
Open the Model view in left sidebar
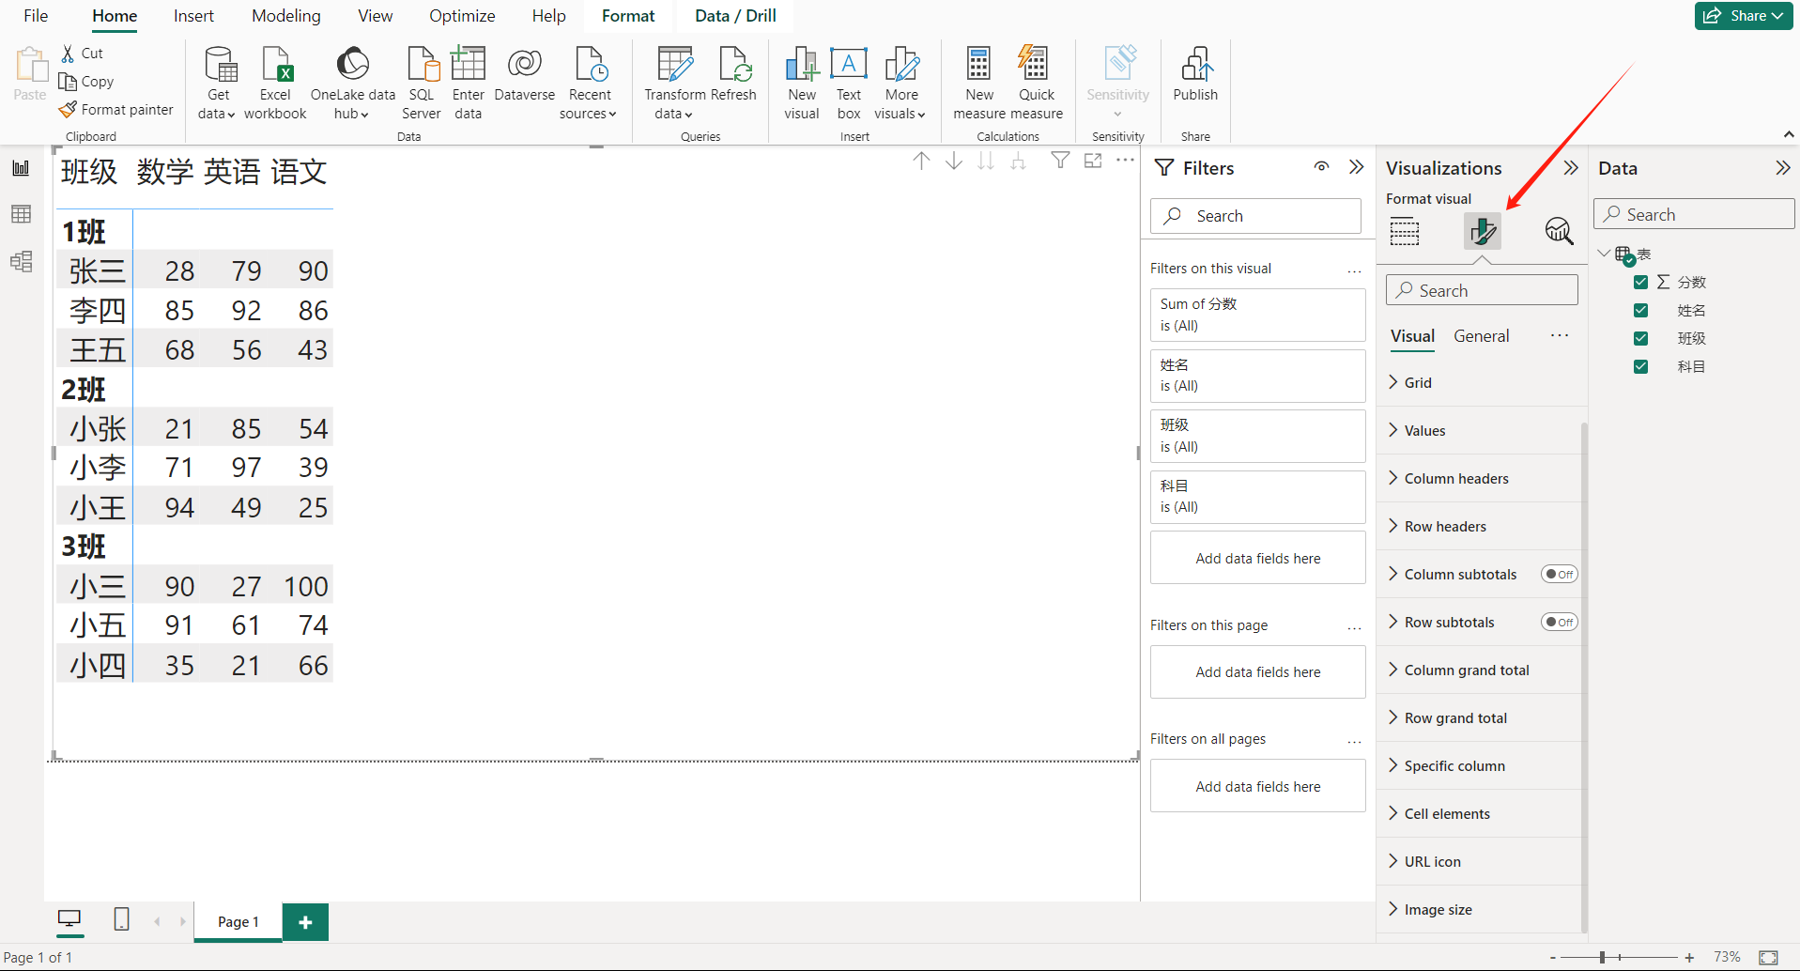21,261
